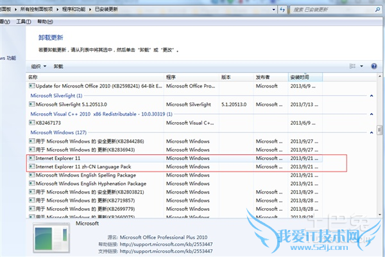Select update KB2699779 row

click(174, 209)
